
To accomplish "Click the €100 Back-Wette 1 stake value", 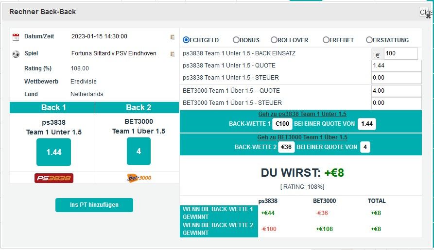I will (282, 124).
